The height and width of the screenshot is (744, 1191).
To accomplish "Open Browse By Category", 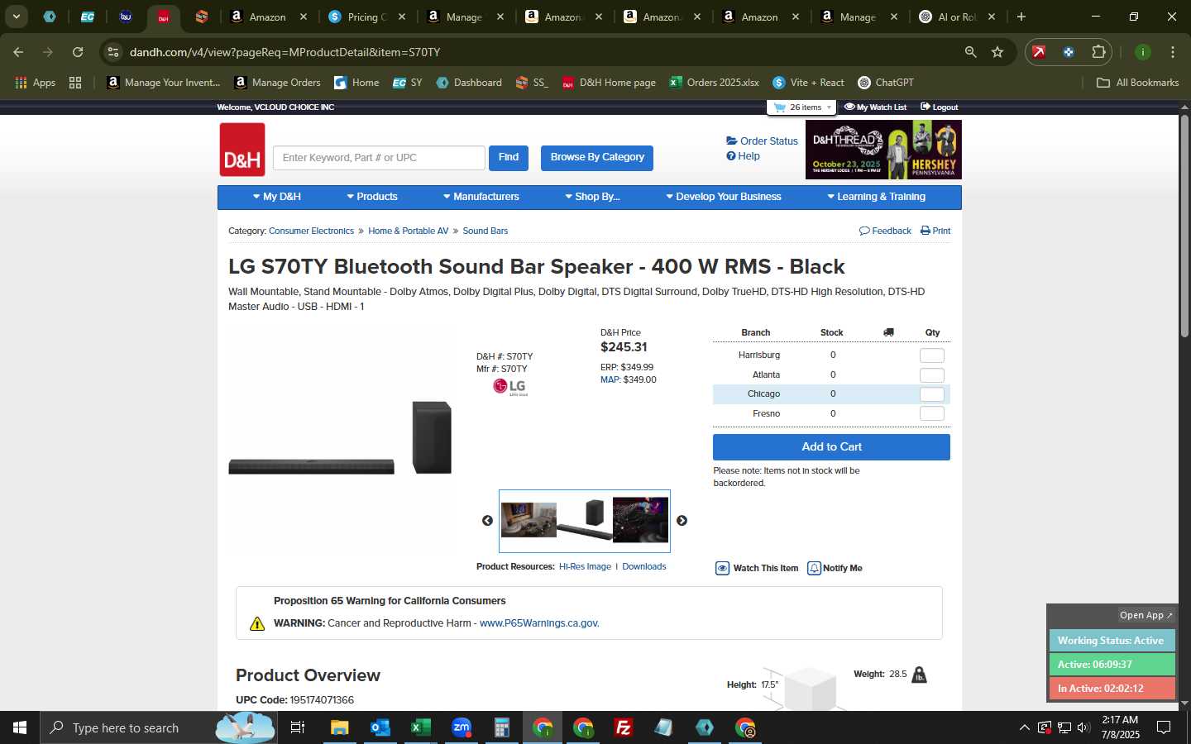I will coord(597,158).
